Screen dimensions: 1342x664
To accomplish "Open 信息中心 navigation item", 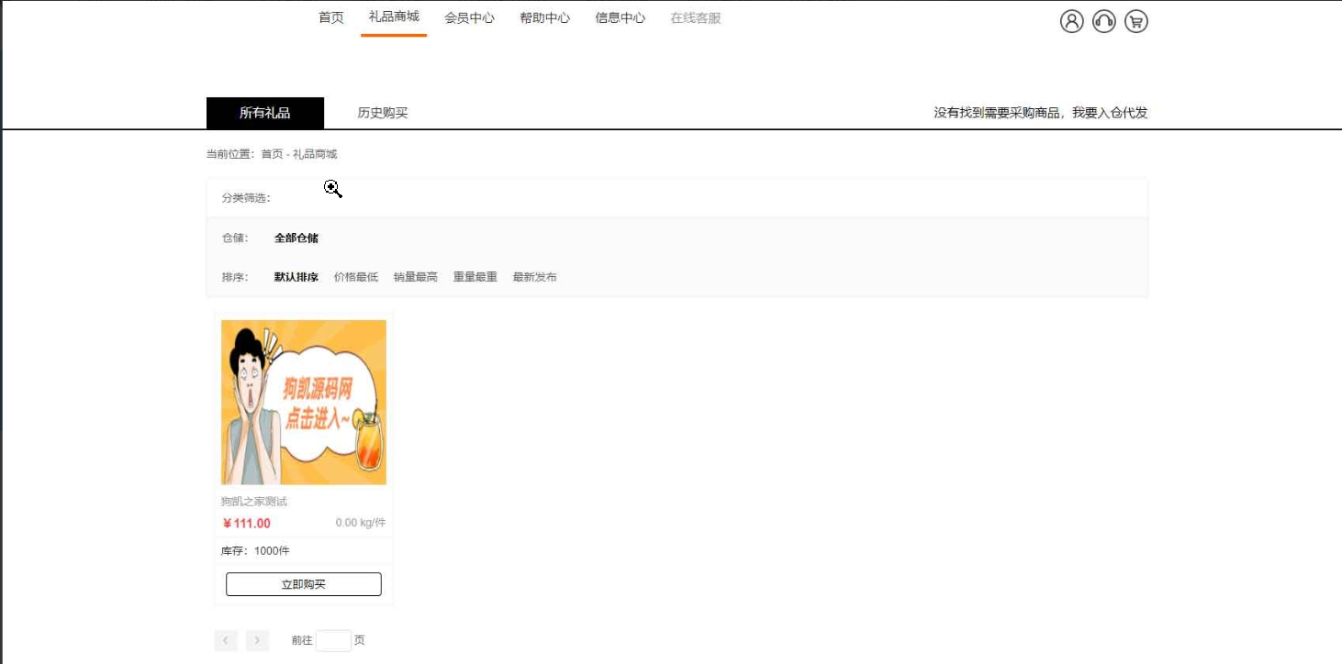I will point(621,17).
